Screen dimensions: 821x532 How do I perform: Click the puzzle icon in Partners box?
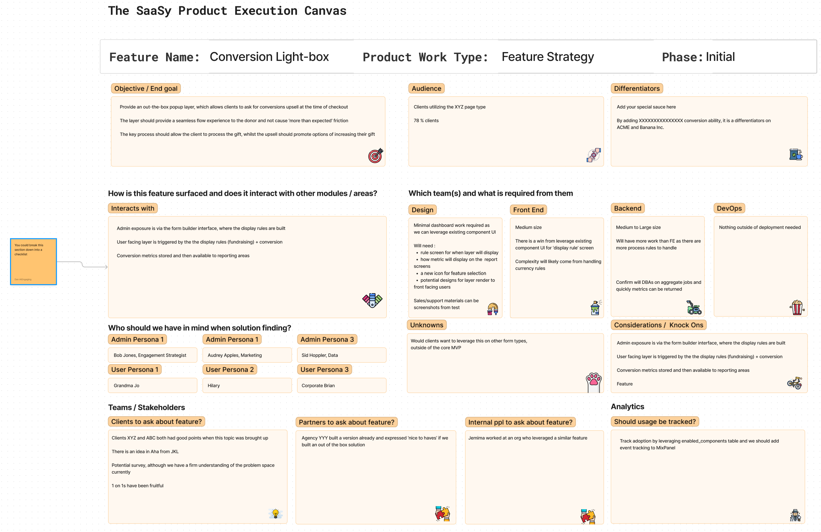click(x=442, y=514)
